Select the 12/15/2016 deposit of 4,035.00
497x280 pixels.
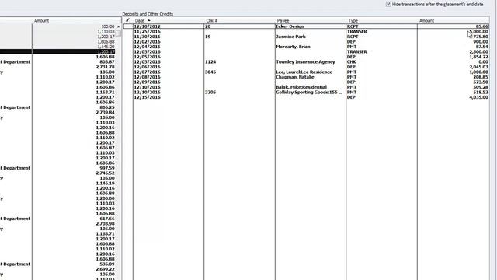tap(306, 97)
